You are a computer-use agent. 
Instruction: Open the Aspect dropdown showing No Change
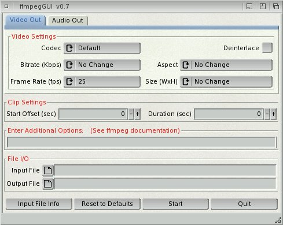pos(226,65)
